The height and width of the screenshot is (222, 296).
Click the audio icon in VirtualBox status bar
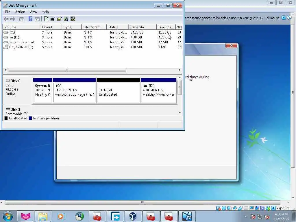tap(229, 208)
